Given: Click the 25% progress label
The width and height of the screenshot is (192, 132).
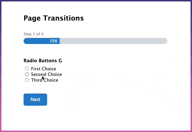Looking at the screenshot, I should coord(54,41).
